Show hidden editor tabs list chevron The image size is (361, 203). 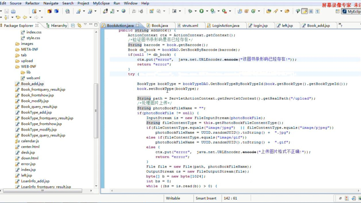point(340,25)
